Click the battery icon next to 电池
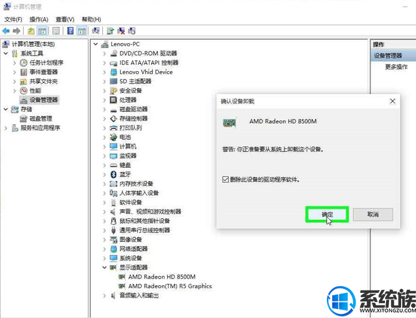The image size is (416, 318). coord(114,137)
